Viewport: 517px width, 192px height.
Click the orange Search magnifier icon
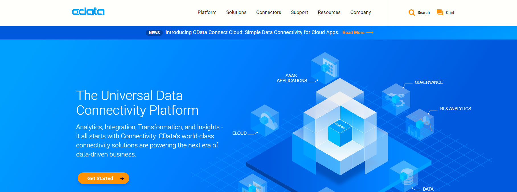point(412,12)
